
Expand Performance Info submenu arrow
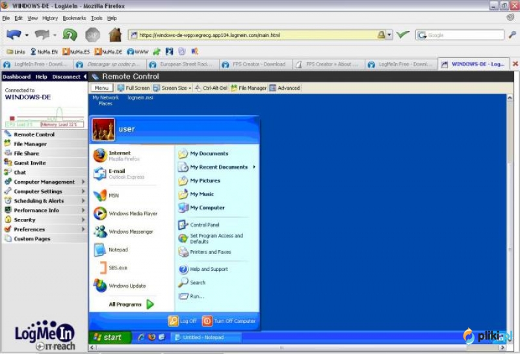click(x=83, y=210)
